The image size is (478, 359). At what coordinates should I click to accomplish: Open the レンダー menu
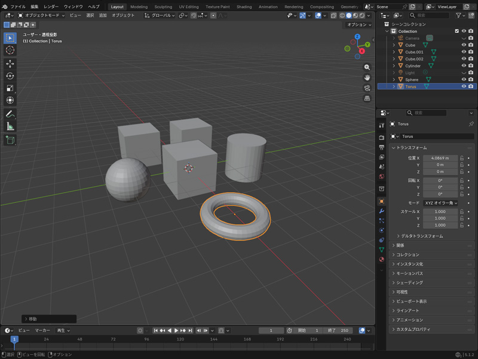tap(51, 7)
